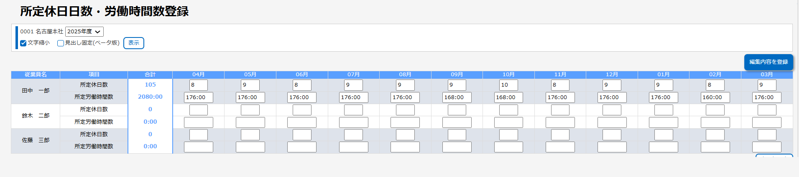This screenshot has width=799, height=177.
Task: Click 田中 一郎's 09月 working hours field
Action: (457, 97)
